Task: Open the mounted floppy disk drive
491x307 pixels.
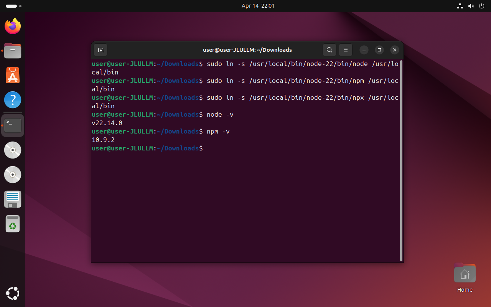Action: 12,199
